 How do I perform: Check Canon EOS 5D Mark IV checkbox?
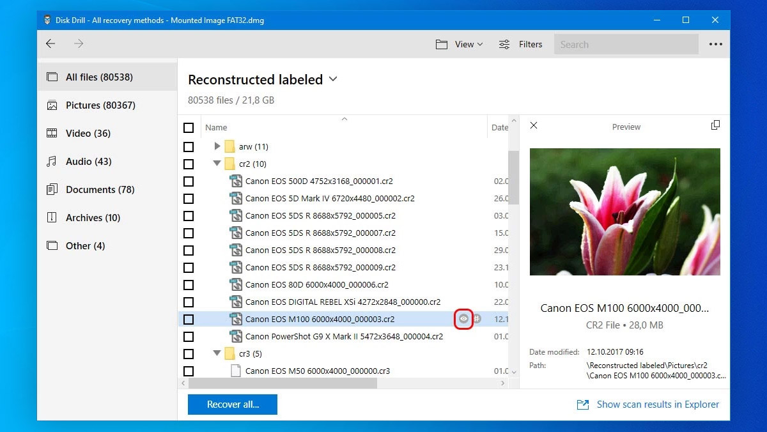tap(189, 199)
